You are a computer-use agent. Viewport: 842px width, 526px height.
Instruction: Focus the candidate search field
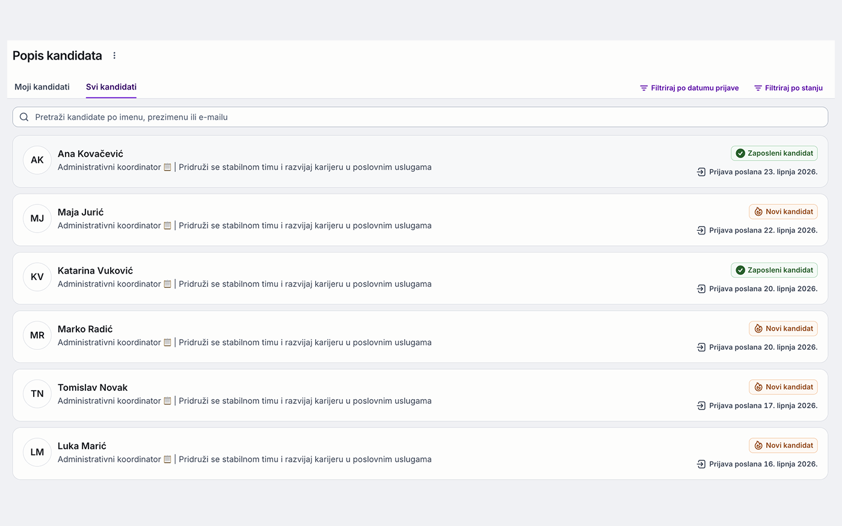click(x=420, y=117)
